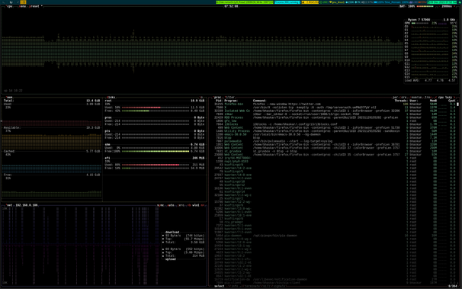
Task: Select i3bar process row
Action: [334, 114]
